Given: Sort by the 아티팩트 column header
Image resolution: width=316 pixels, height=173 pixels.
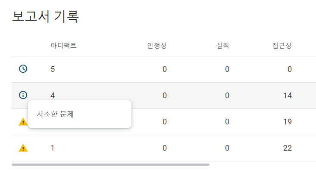Looking at the screenshot, I should pyautogui.click(x=63, y=46).
